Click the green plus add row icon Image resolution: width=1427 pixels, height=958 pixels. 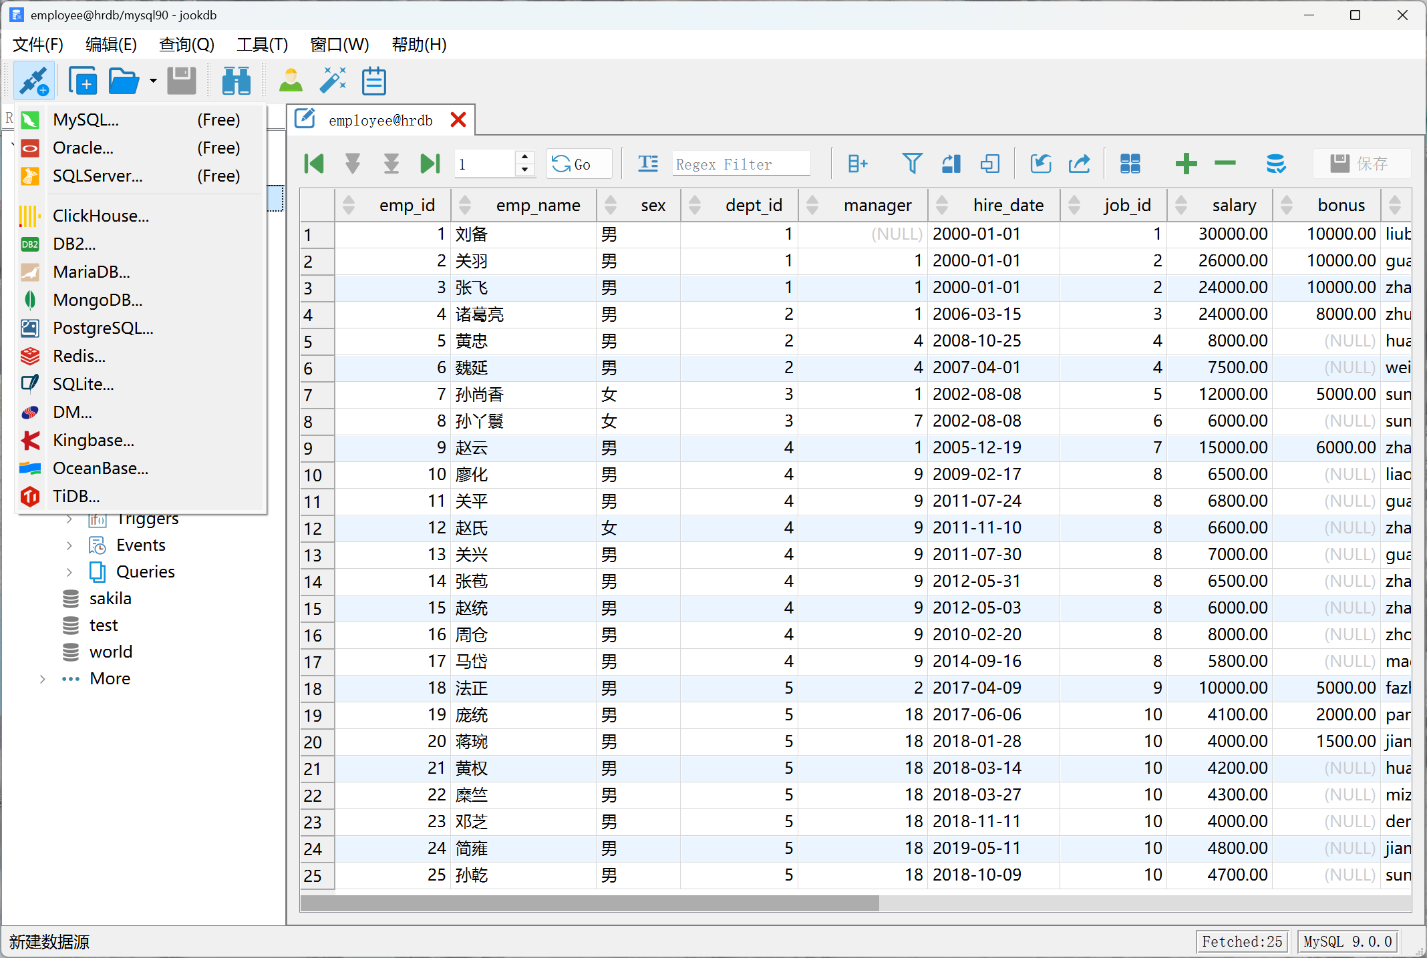coord(1186,164)
